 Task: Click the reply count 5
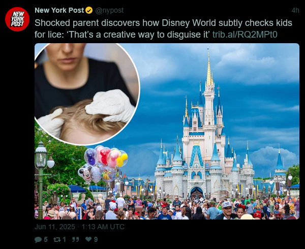pyautogui.click(x=46, y=239)
